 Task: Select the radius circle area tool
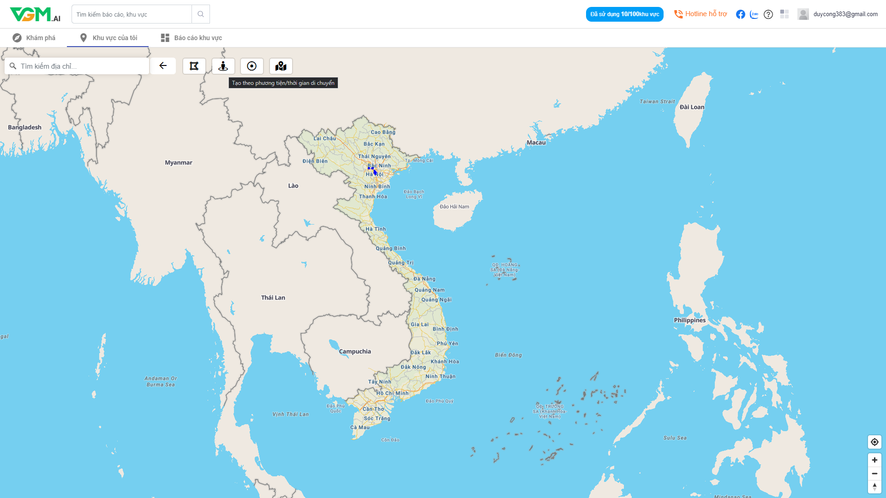pyautogui.click(x=252, y=66)
